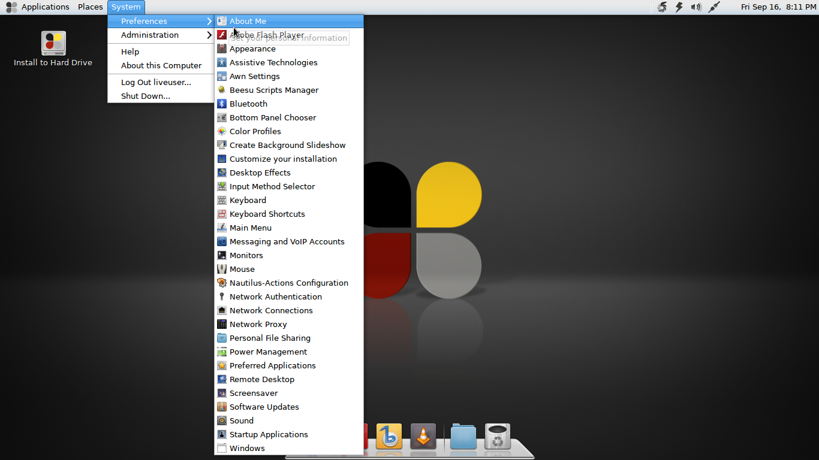This screenshot has width=819, height=460.
Task: Open the folder icon in the dock
Action: pyautogui.click(x=463, y=437)
